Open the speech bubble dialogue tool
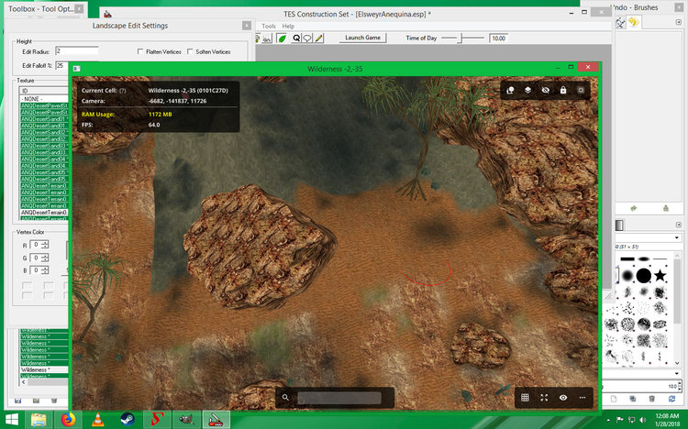The height and width of the screenshot is (429, 688). pos(307,38)
